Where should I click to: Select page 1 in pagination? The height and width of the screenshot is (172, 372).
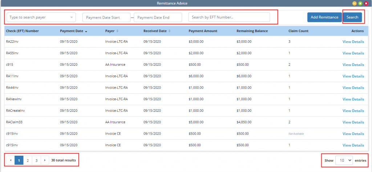point(19,160)
